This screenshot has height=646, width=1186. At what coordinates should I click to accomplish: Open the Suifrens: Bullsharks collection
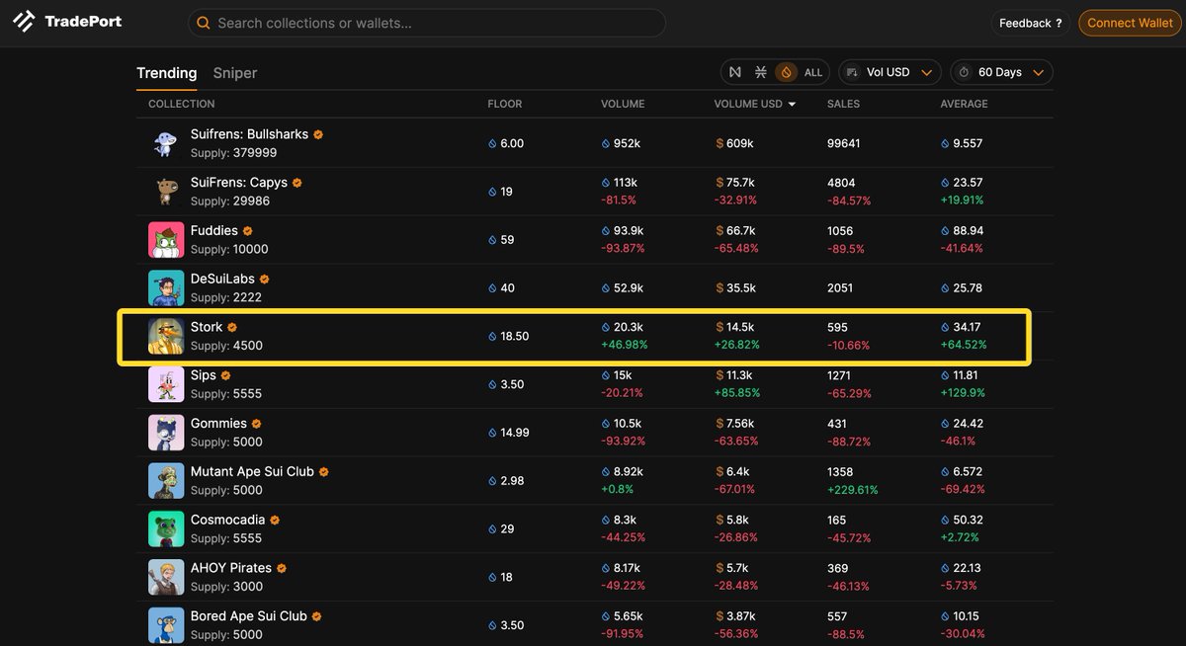[249, 134]
